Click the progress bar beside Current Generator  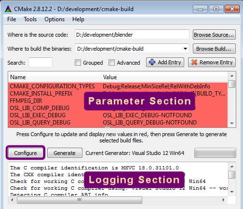pos(215,153)
